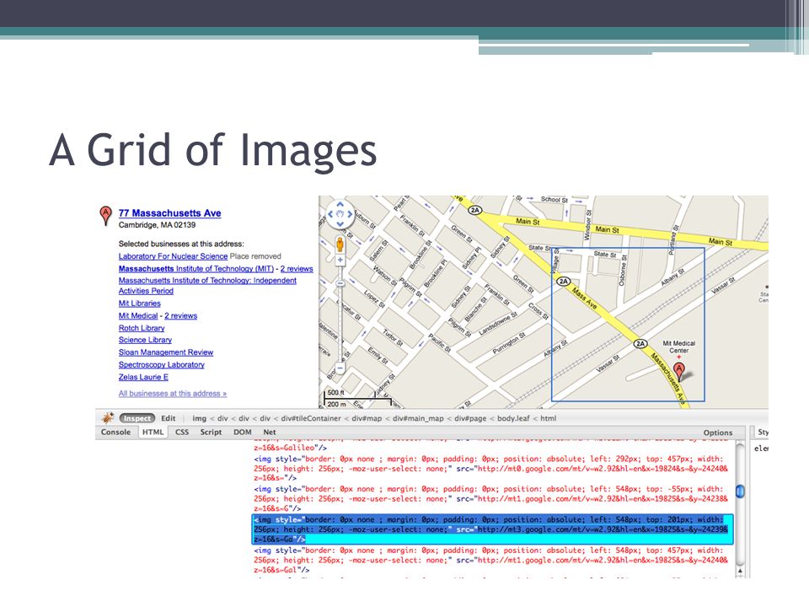Open the Zelas Laurie E link
Viewport: 809px width, 607px height.
tap(143, 378)
